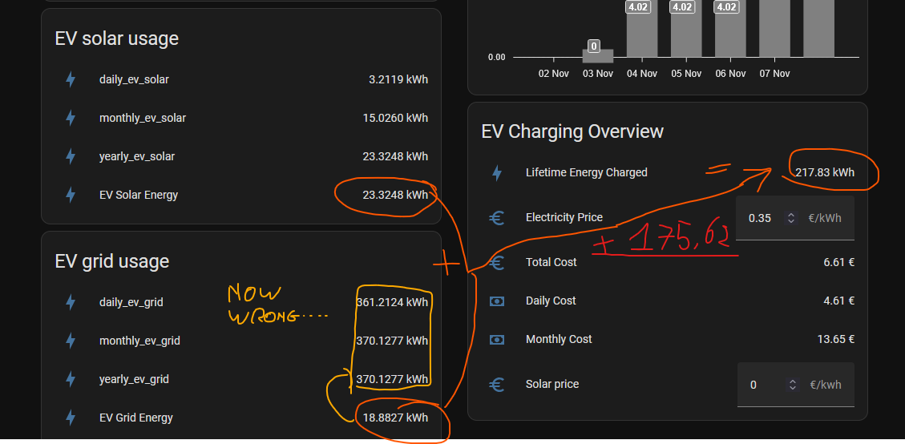Click the 3.2119 kWh value

tap(398, 79)
